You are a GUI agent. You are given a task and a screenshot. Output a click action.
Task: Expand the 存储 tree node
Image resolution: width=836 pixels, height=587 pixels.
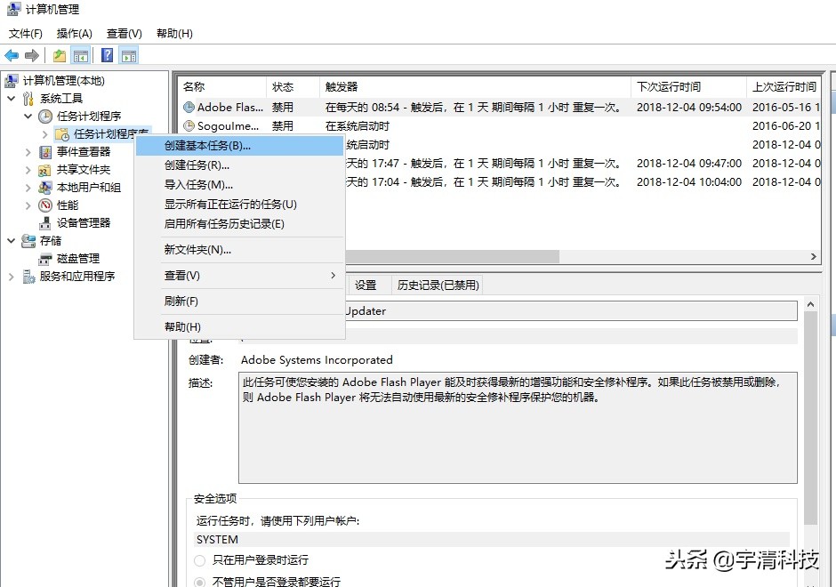(x=11, y=240)
